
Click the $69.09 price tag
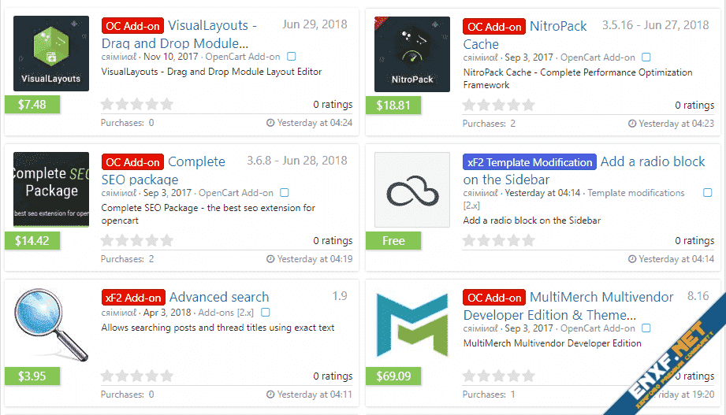(393, 376)
